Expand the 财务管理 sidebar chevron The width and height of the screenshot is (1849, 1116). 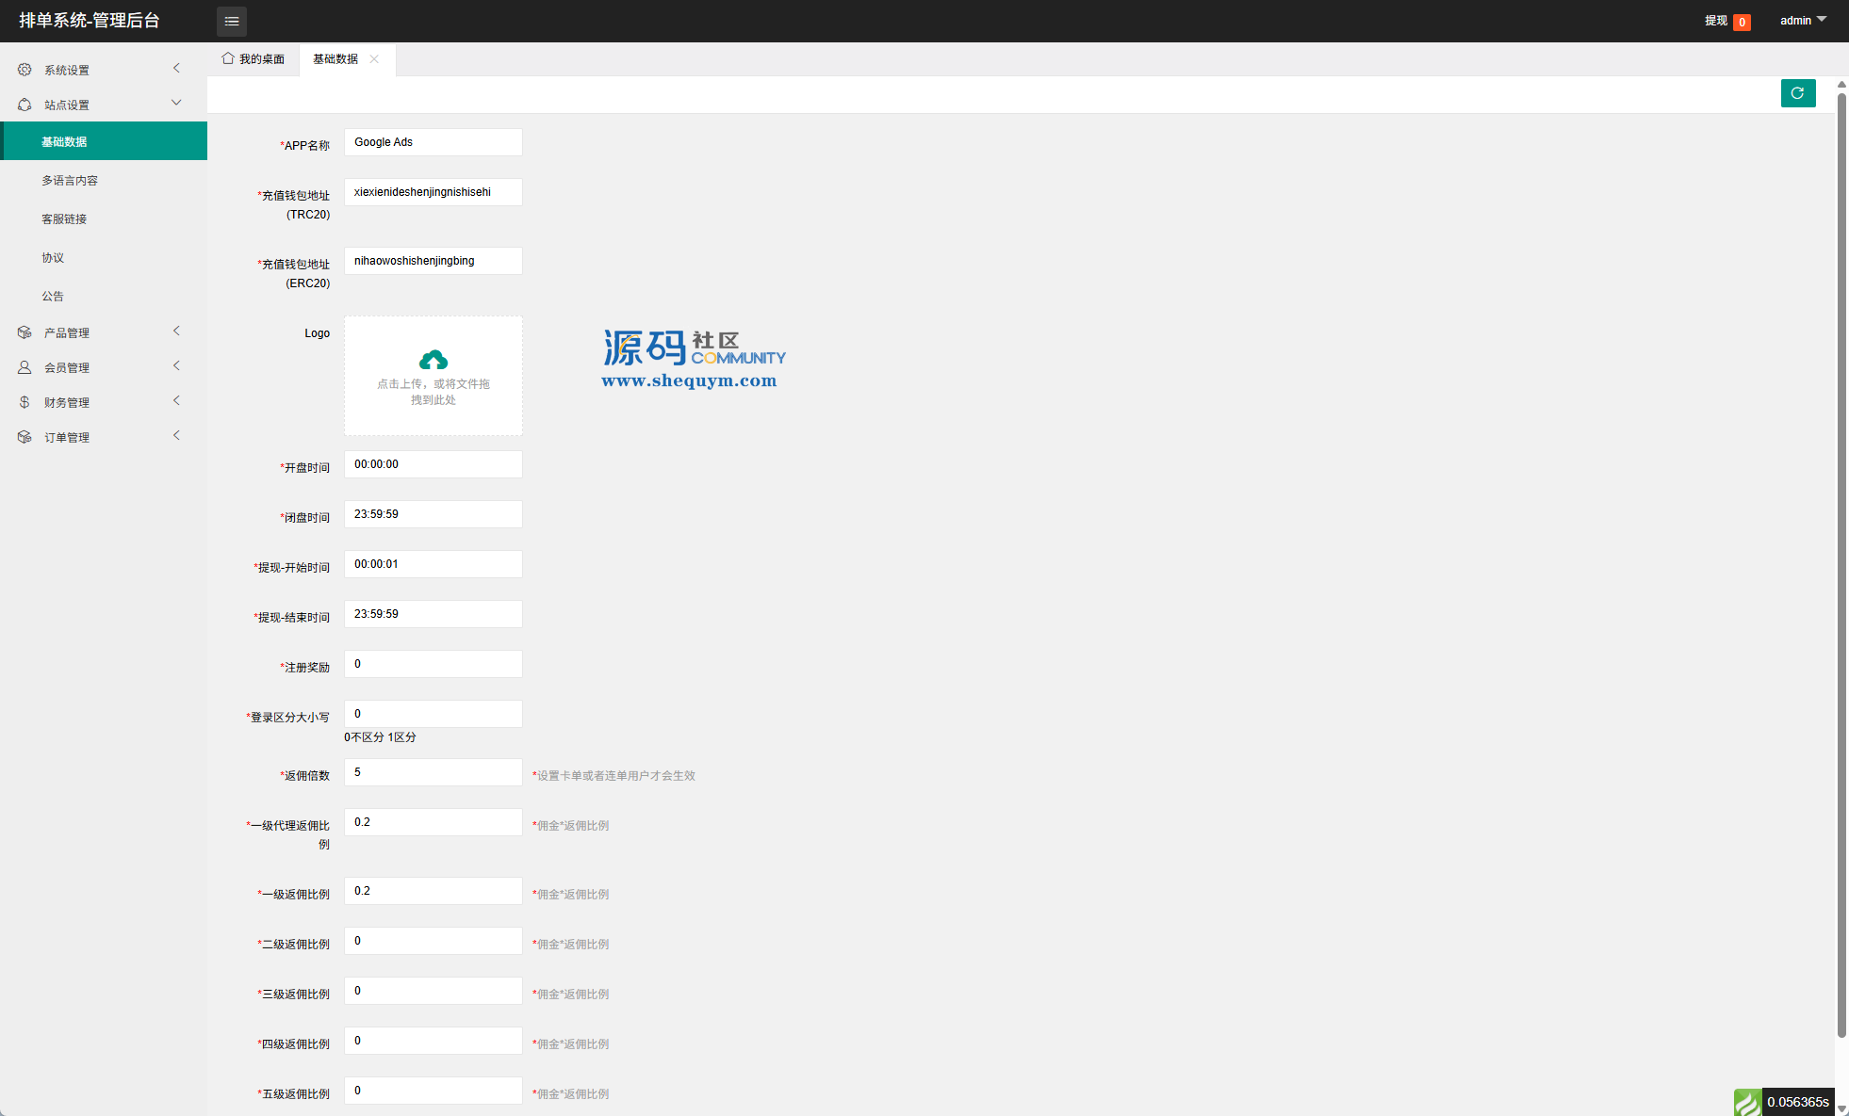[x=176, y=401]
